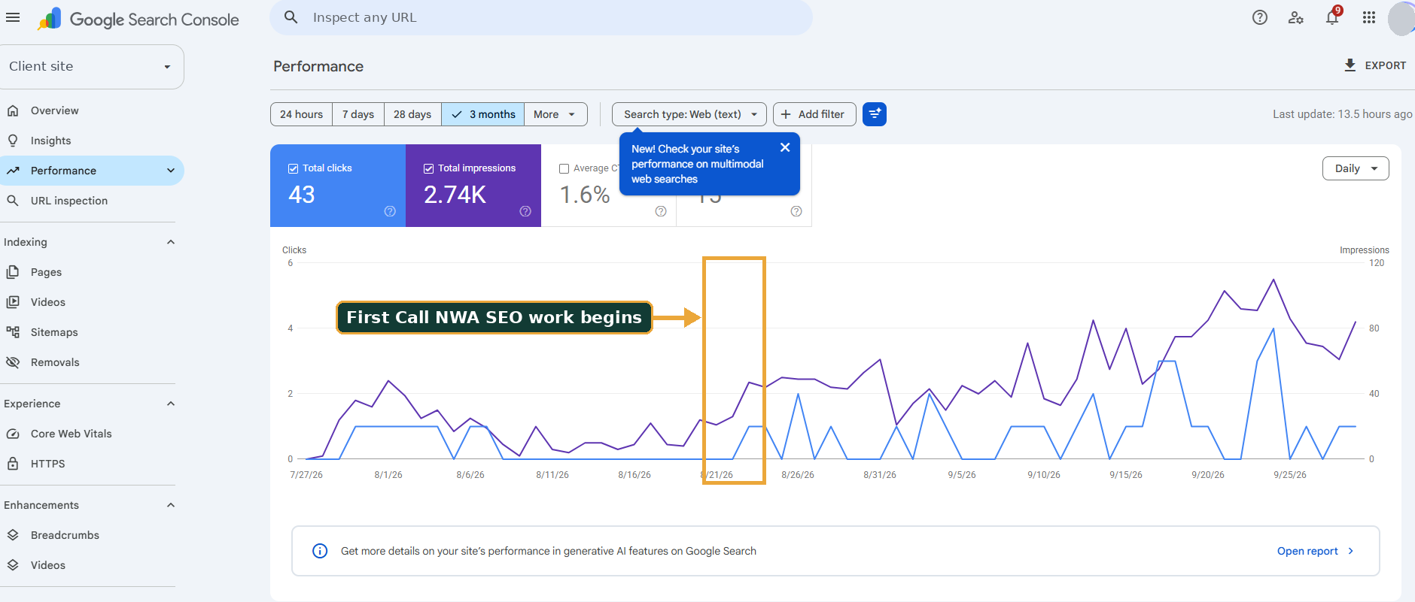This screenshot has height=602, width=1415.
Task: Open the Client site property dropdown
Action: coord(91,66)
